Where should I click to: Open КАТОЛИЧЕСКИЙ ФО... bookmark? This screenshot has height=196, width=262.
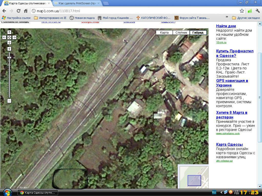pos(153,18)
